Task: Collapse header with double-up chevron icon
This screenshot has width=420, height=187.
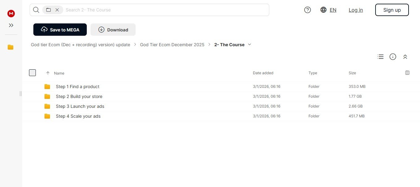Action: pyautogui.click(x=405, y=57)
